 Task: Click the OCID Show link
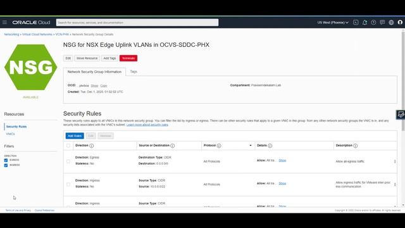click(x=94, y=85)
